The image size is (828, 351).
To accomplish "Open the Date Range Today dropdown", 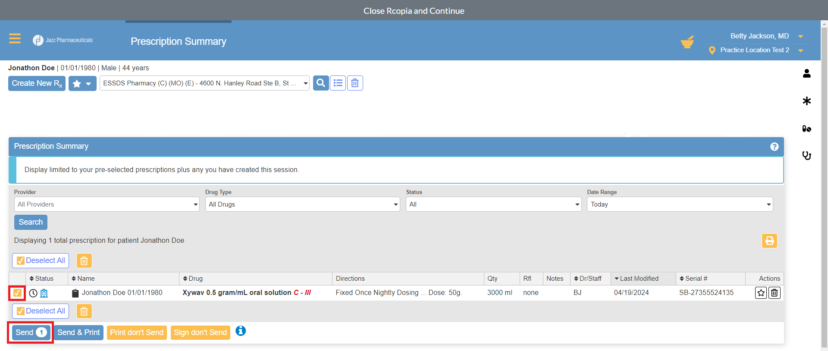I will [680, 204].
